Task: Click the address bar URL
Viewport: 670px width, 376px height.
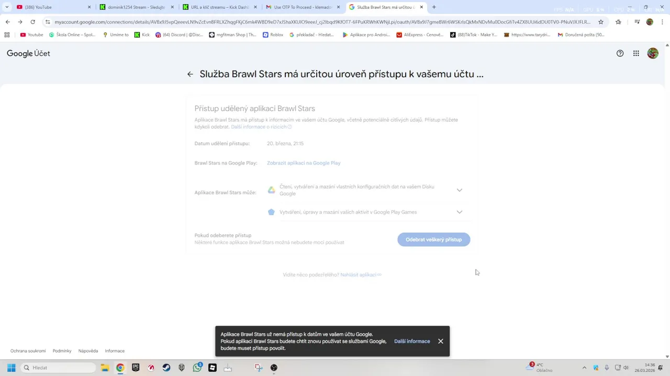Action: (322, 22)
